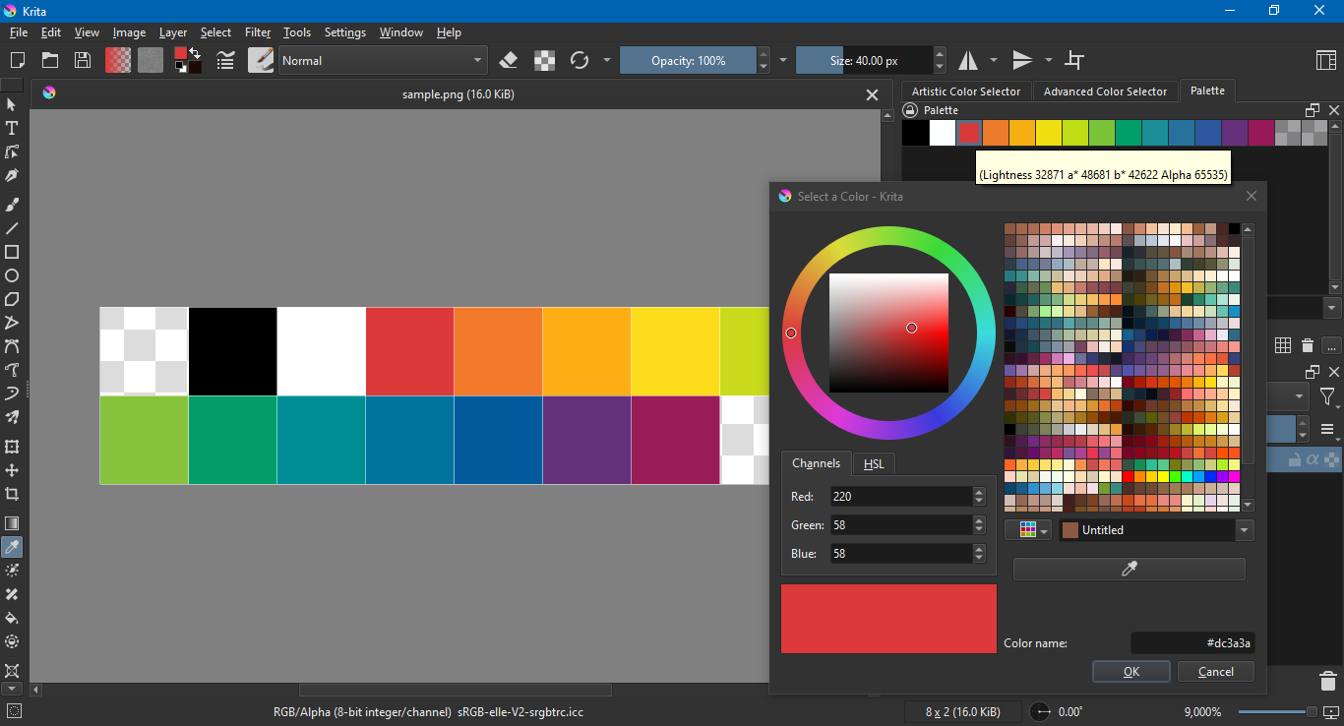The image size is (1344, 726).
Task: Switch to Artistic Color Selector tab
Action: pyautogui.click(x=966, y=91)
